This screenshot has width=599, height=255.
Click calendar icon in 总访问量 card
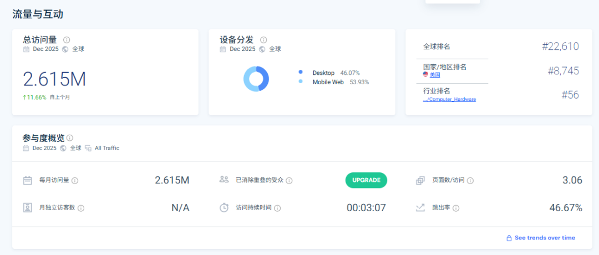26,49
